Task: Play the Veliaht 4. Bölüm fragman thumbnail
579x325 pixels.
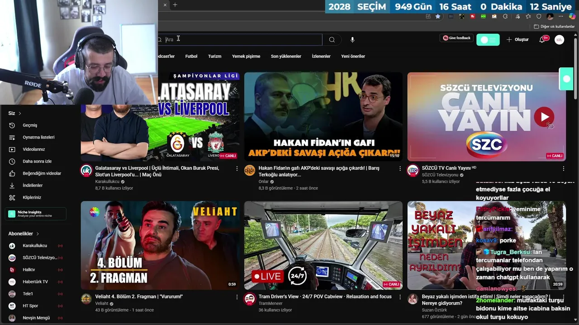Action: [x=160, y=245]
